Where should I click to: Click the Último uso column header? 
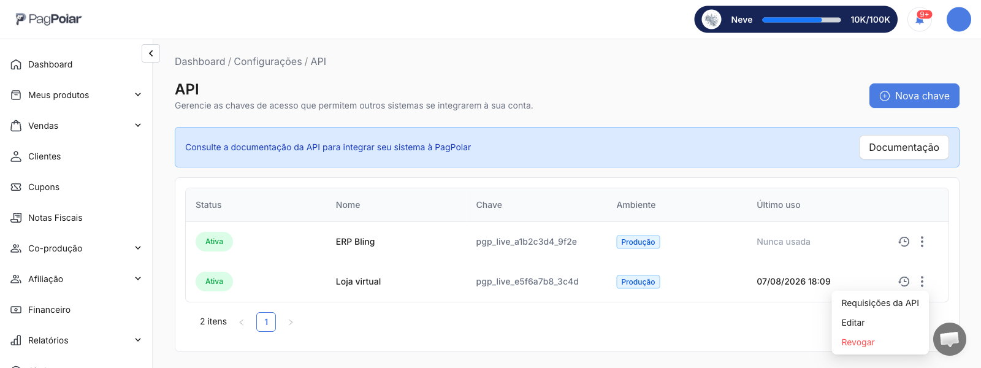779,205
